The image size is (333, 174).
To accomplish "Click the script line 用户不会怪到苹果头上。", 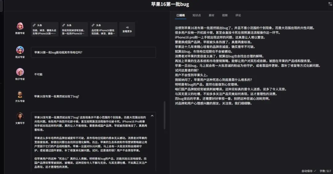I will [x=191, y=75].
